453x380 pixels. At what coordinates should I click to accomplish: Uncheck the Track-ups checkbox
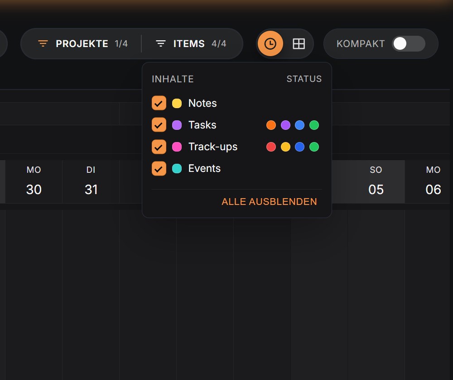[159, 147]
